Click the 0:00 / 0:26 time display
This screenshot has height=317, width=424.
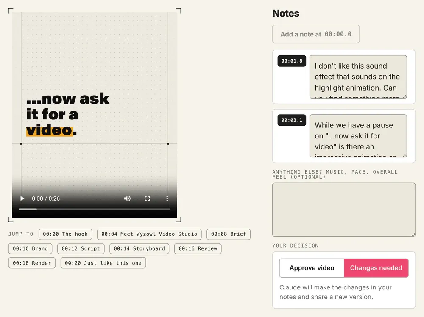point(46,198)
